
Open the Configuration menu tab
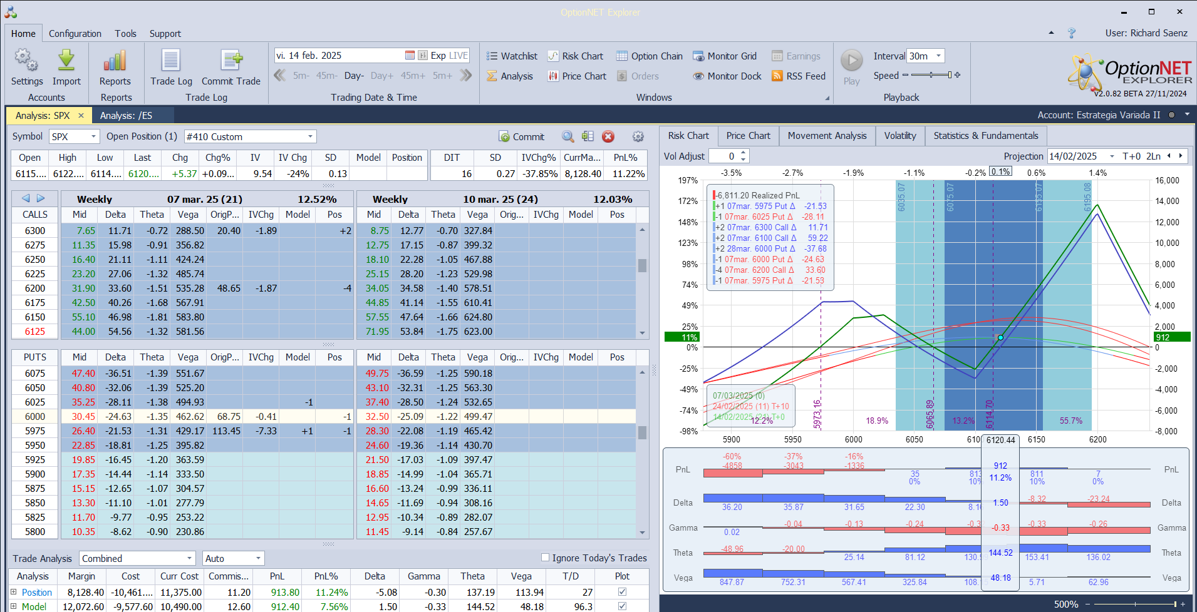tap(75, 34)
